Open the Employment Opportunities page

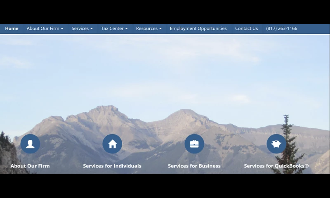[198, 28]
